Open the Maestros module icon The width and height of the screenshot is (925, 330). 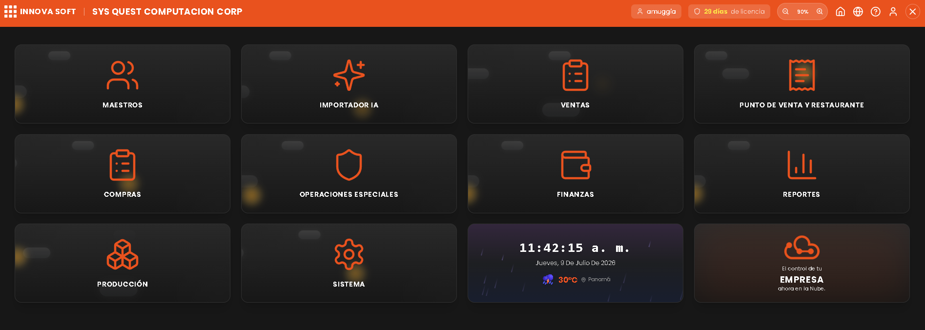[x=123, y=75]
